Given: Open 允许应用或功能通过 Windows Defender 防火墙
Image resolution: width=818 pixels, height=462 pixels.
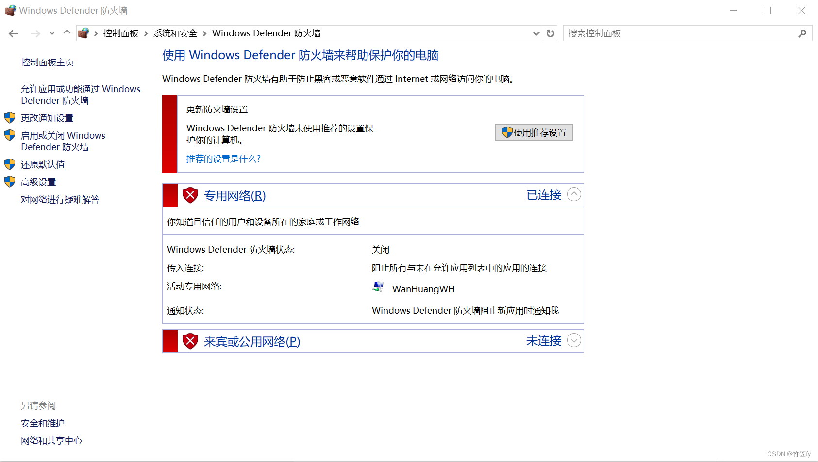Looking at the screenshot, I should pyautogui.click(x=81, y=95).
